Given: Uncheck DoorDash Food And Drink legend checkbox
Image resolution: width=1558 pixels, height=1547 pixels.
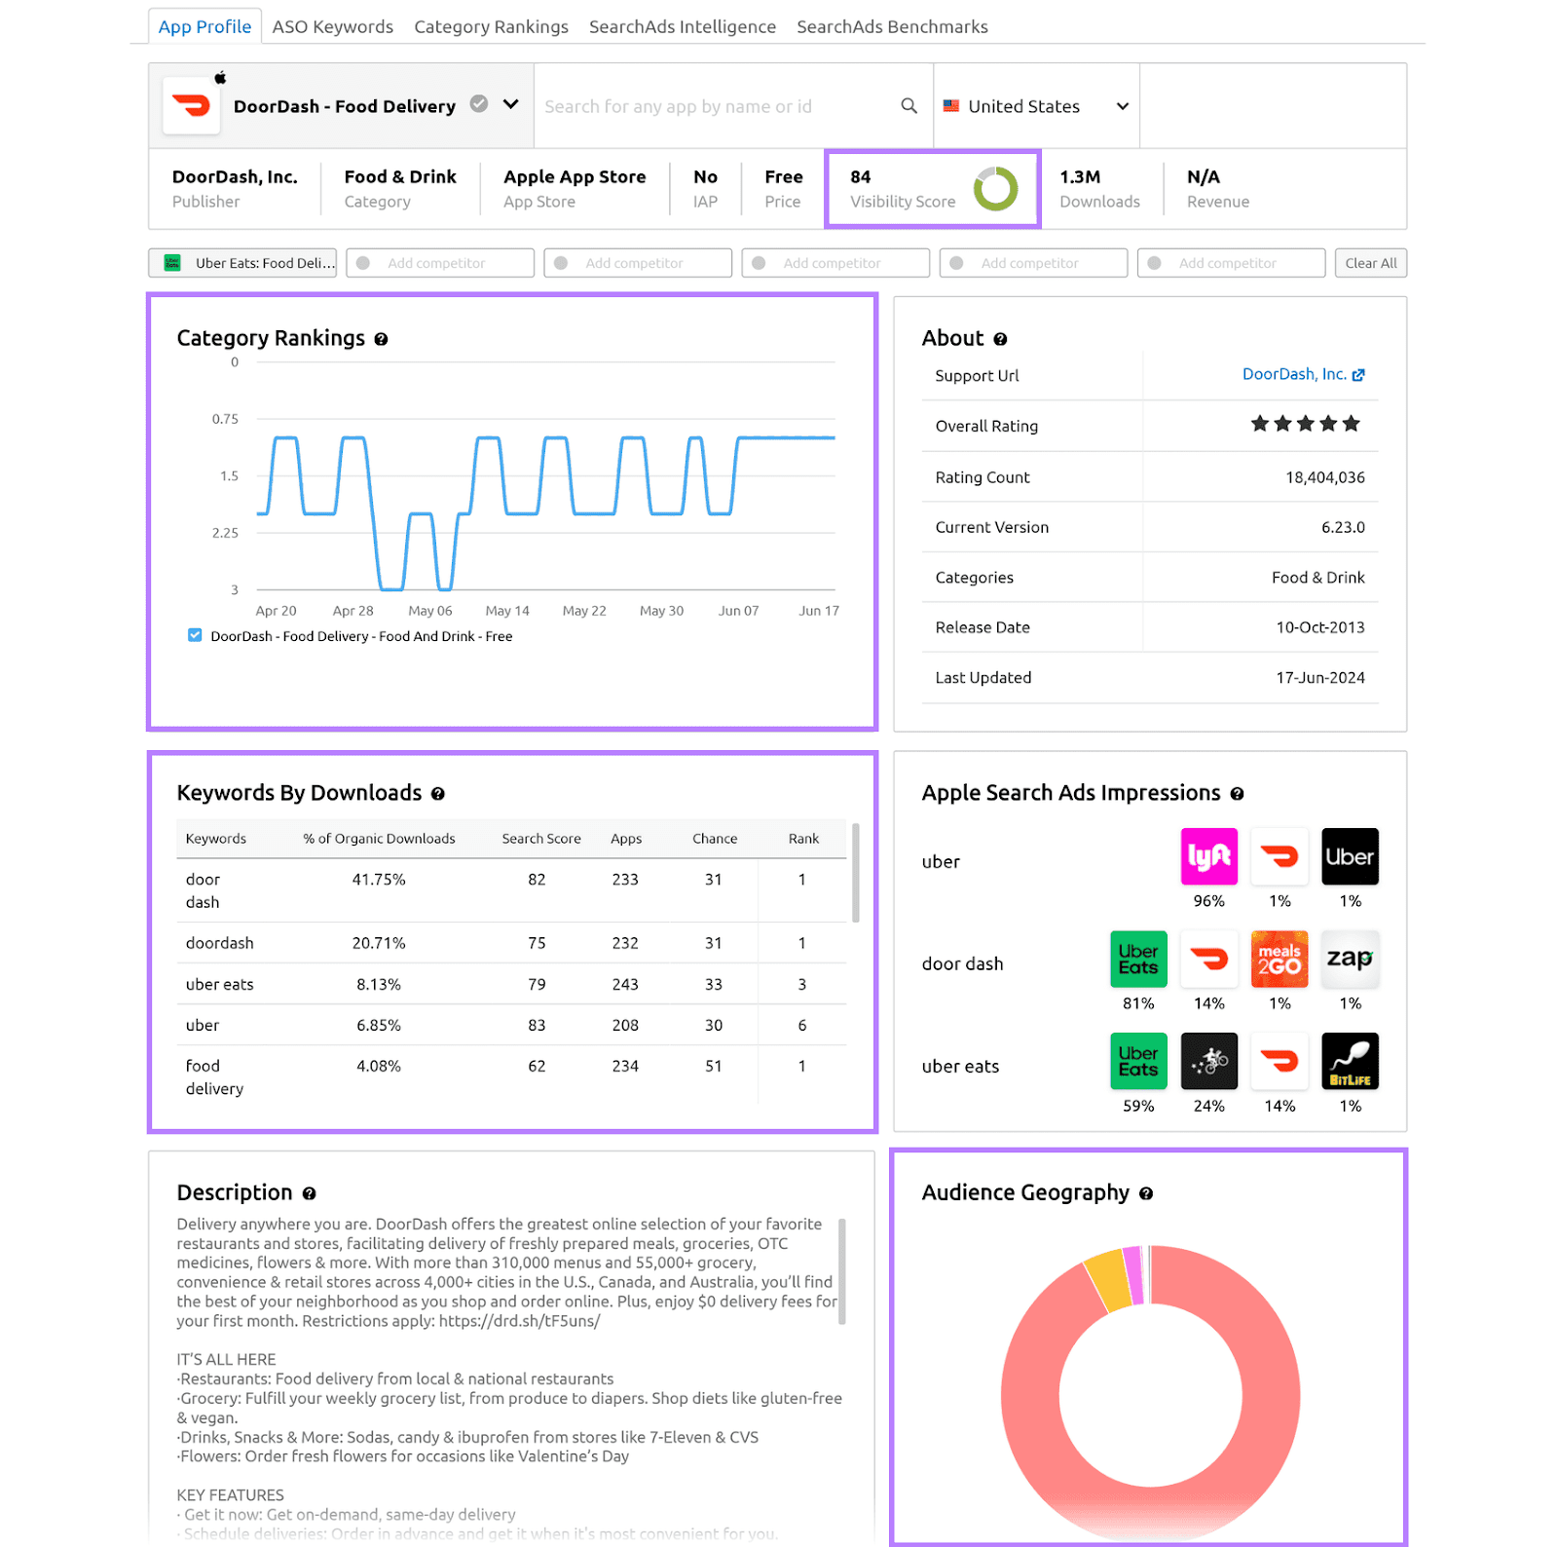Looking at the screenshot, I should 195,635.
